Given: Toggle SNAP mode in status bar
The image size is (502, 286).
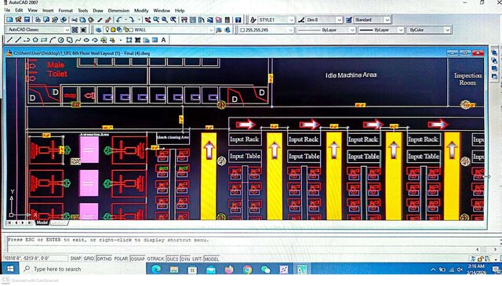Looking at the screenshot, I should 75,259.
